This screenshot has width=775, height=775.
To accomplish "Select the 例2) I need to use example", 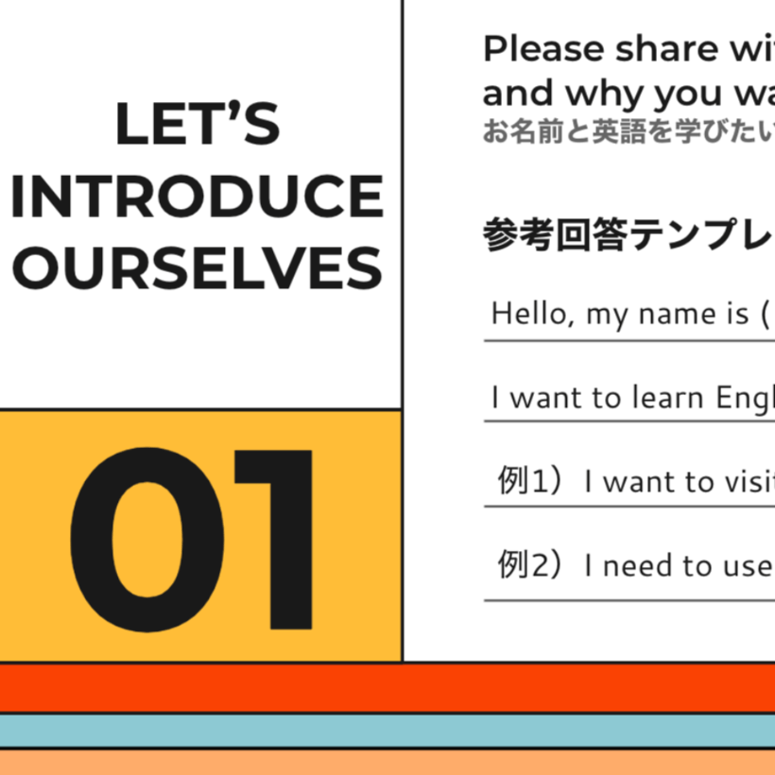I will coord(636,565).
